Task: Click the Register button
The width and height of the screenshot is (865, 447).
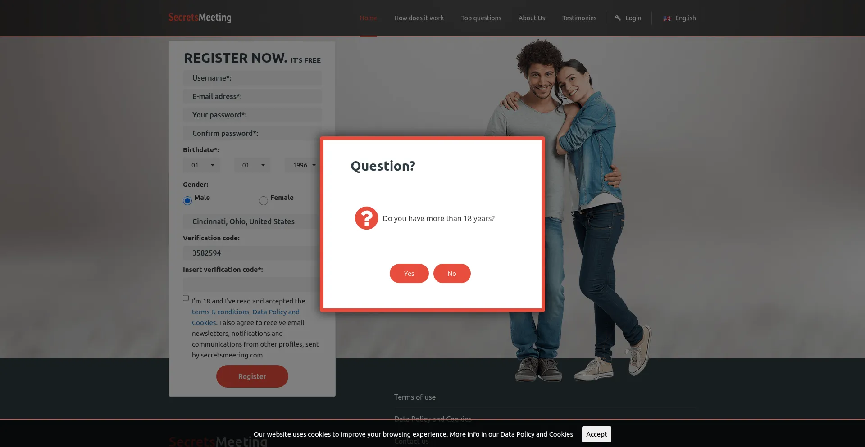Action: [x=252, y=376]
